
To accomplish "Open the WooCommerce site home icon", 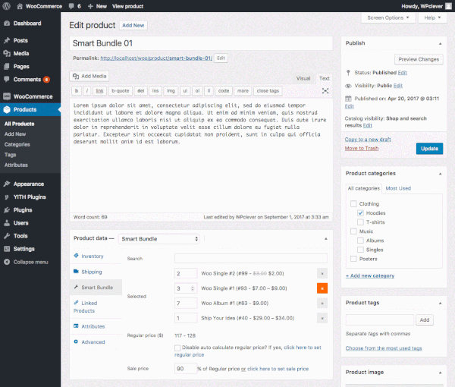I will tap(20, 6).
